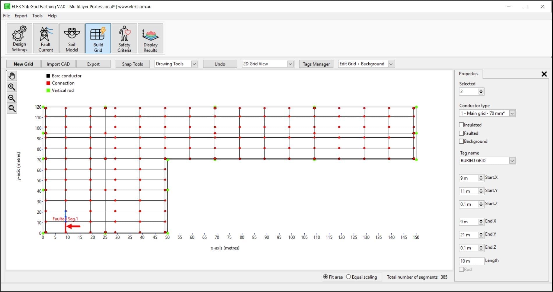
Task: Switch to the Build Grid tool
Action: 98,38
